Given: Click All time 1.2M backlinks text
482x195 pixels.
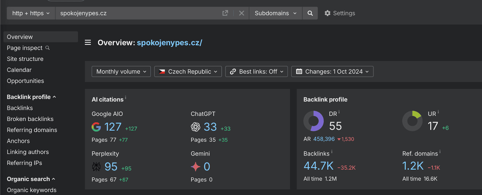Looking at the screenshot, I should 320,179.
